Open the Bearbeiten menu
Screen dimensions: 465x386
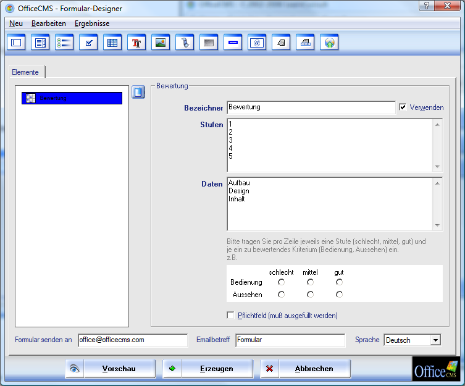49,23
